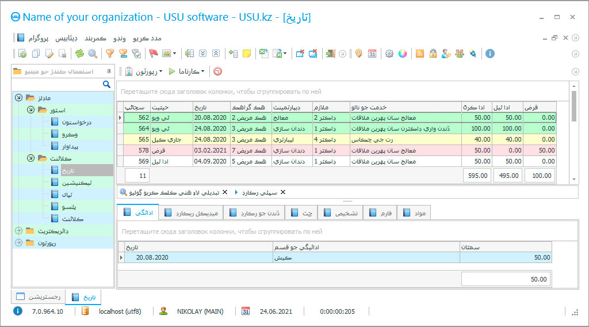Open the ڪمربند menu
Viewport: 589px width, 327px height.
(95, 39)
